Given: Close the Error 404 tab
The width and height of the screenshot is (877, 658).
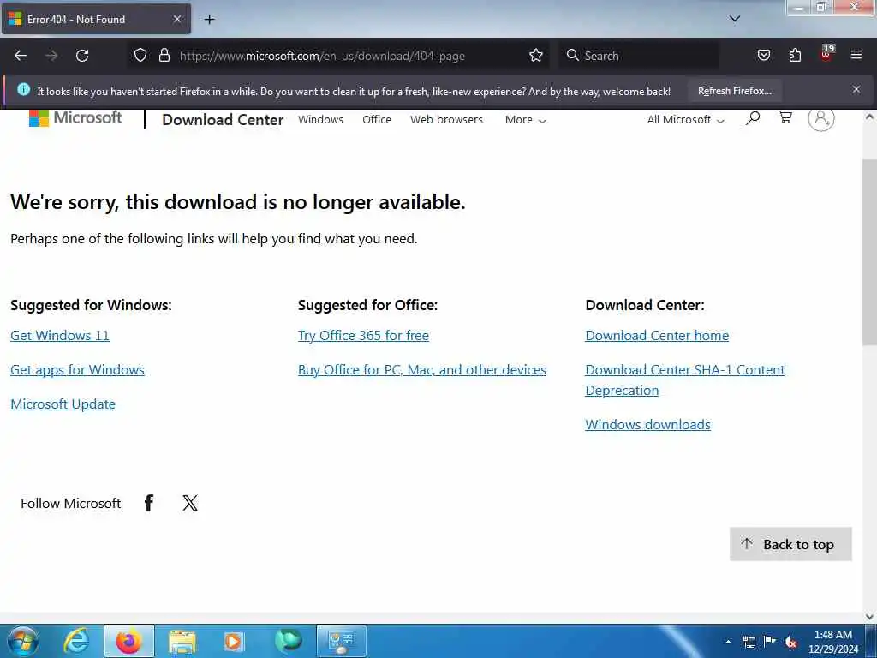Looking at the screenshot, I should (x=176, y=19).
